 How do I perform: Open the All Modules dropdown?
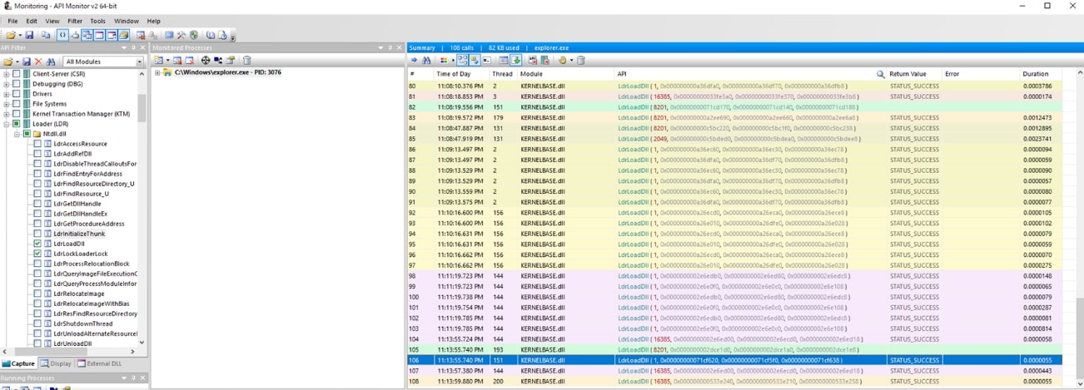point(139,62)
